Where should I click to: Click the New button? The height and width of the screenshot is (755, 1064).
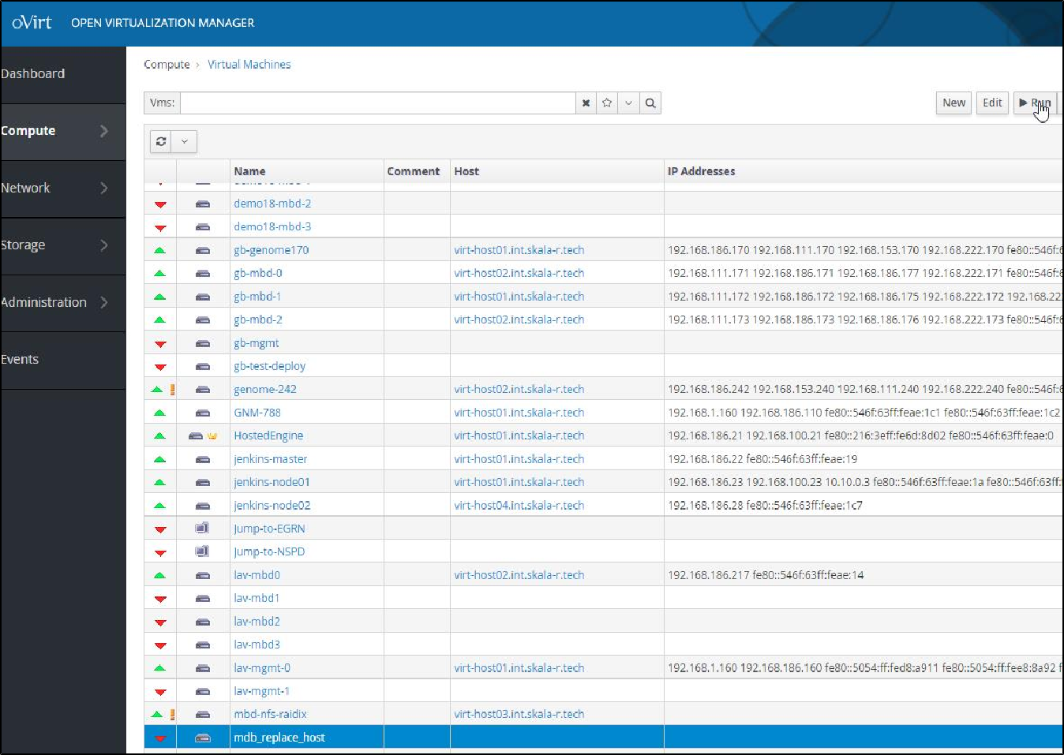953,103
